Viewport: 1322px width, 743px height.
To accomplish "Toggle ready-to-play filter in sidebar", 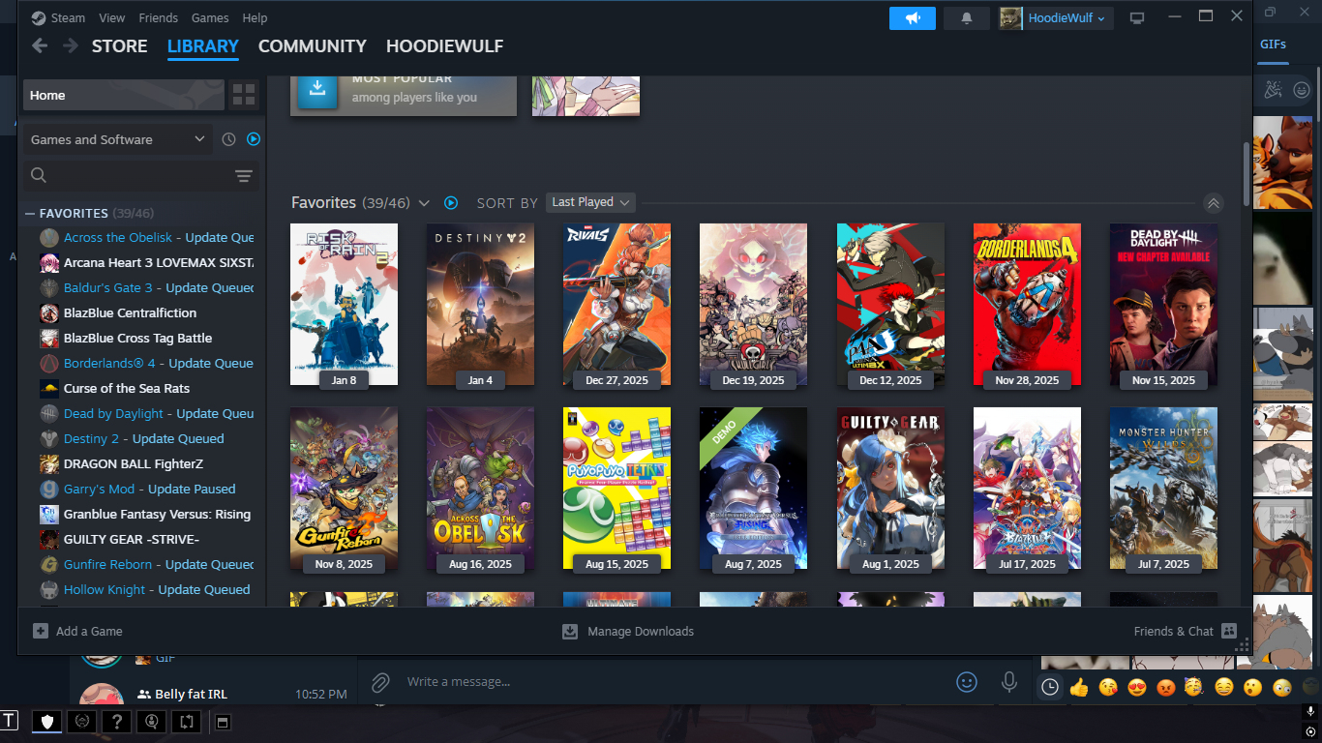I will click(254, 139).
